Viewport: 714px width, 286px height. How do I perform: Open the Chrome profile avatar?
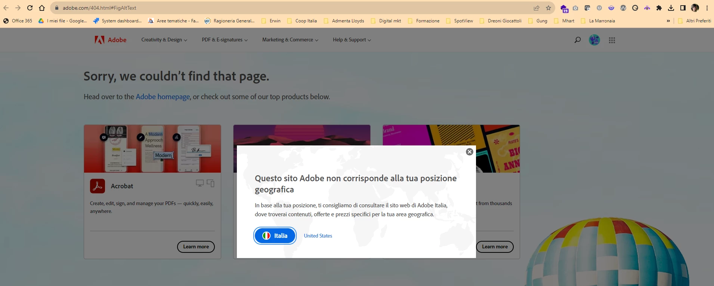(695, 8)
